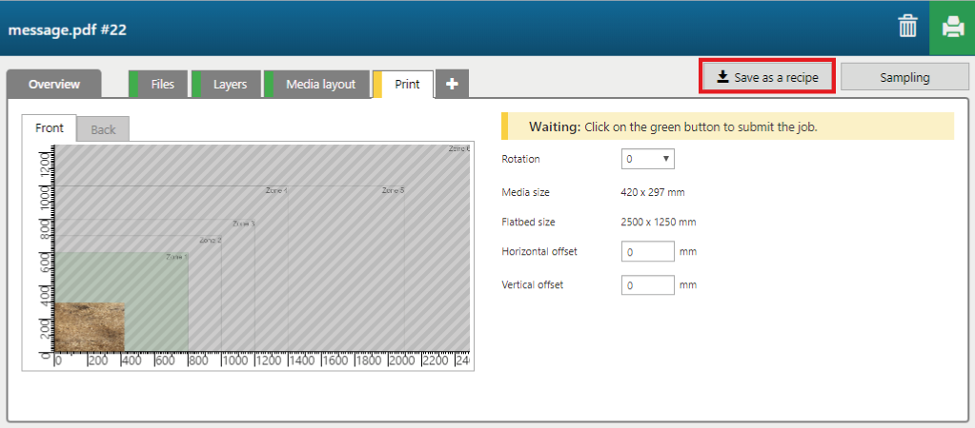Select the image thumbnail on the flatbed
This screenshot has width=975, height=428.
[90, 326]
